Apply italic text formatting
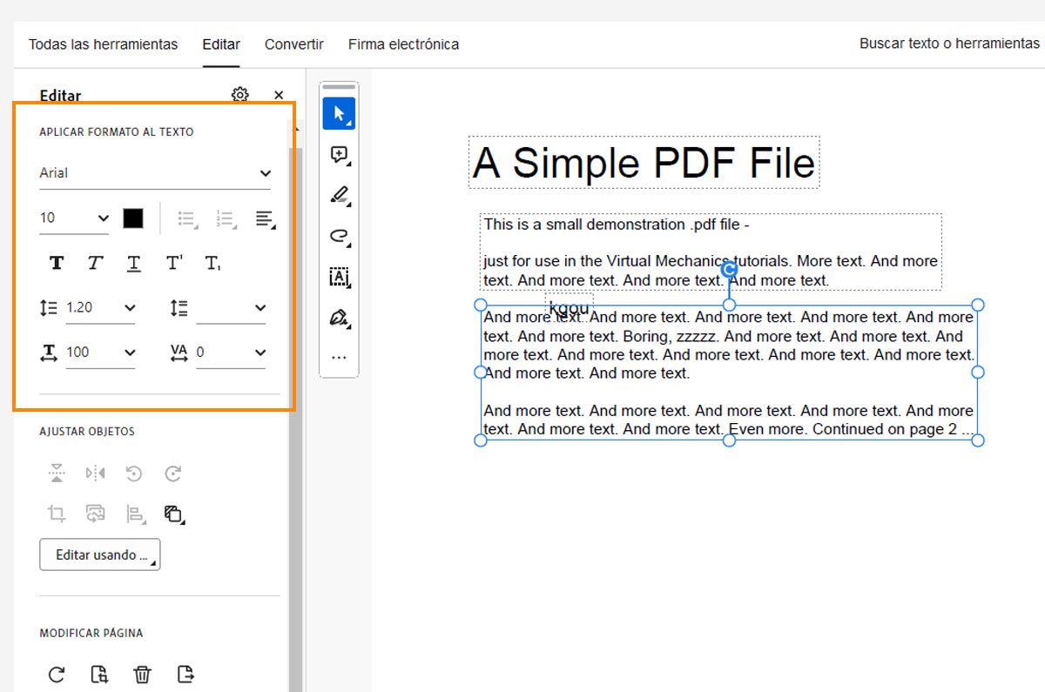1045x692 pixels. (95, 263)
